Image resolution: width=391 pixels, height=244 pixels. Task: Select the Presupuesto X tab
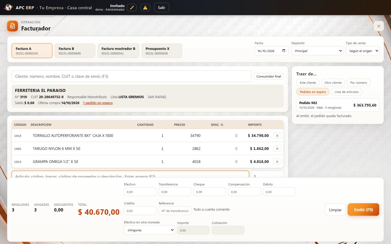click(x=162, y=51)
